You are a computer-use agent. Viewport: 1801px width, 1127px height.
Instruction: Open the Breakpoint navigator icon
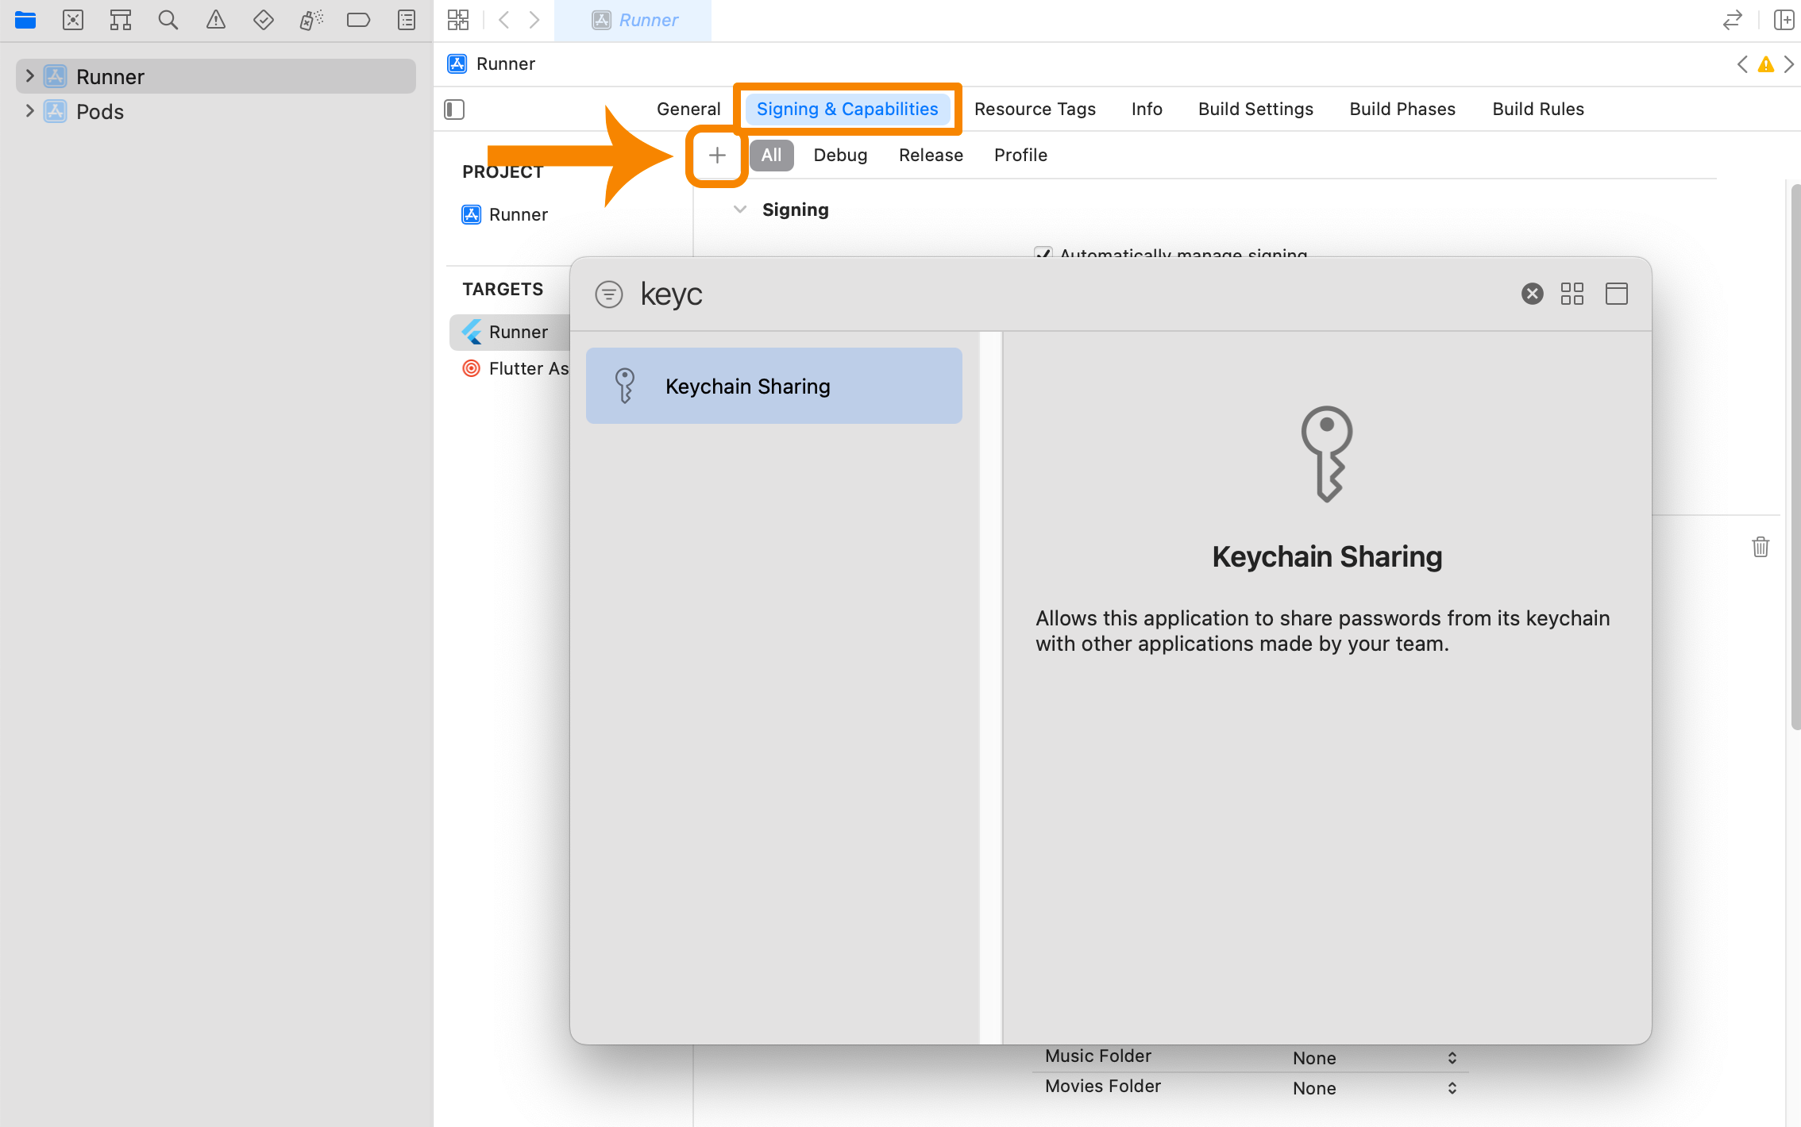click(x=358, y=20)
